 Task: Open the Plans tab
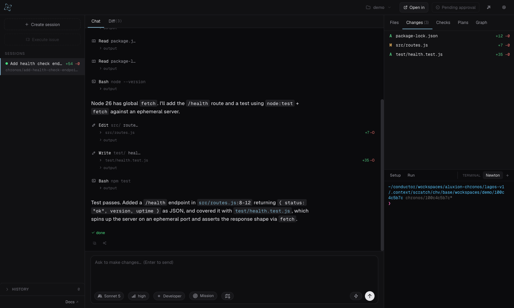tap(463, 23)
